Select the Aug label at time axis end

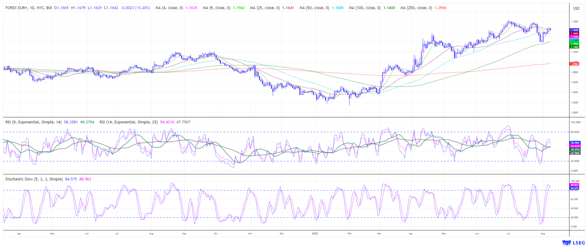click(x=543, y=234)
